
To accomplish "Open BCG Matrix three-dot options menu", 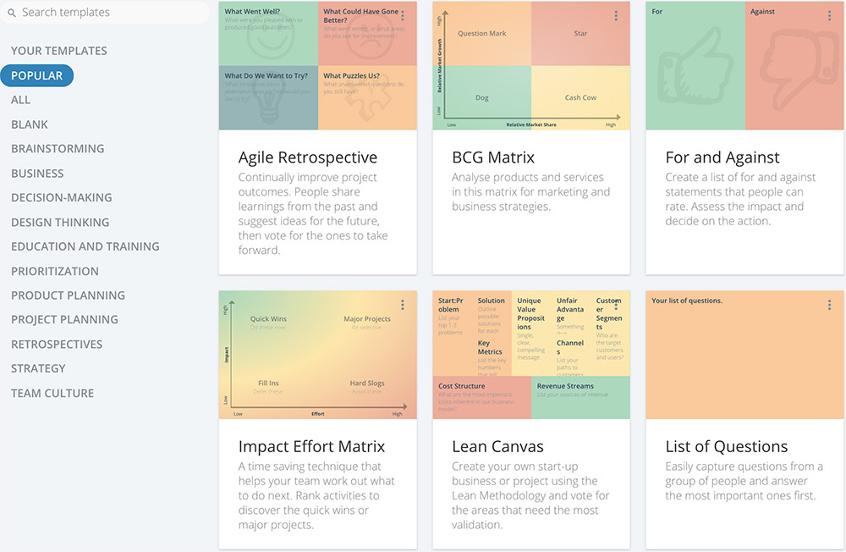I will (x=616, y=16).
